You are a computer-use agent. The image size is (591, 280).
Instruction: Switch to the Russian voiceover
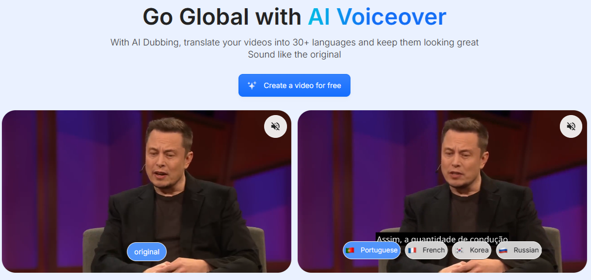point(519,250)
